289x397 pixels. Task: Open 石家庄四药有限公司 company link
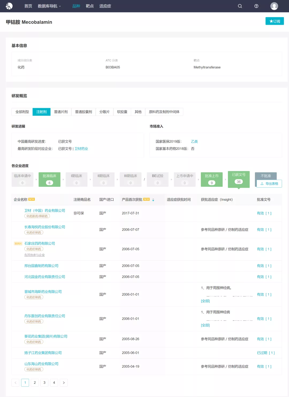pos(40,243)
